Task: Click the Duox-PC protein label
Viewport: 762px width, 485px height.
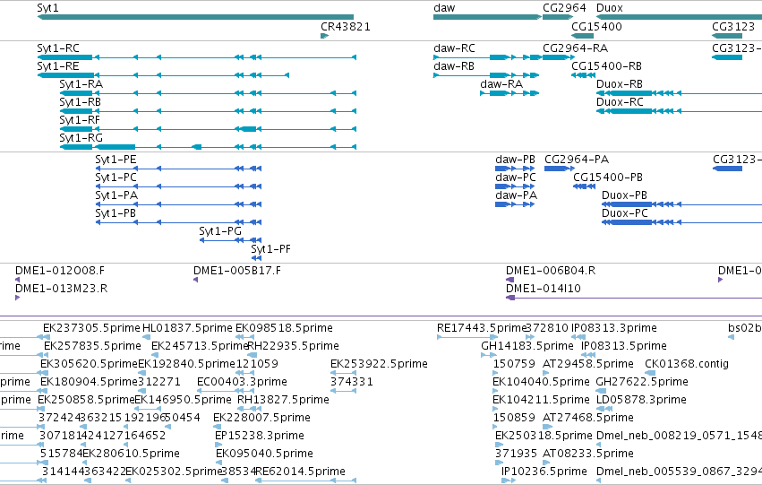Action: pos(624,213)
